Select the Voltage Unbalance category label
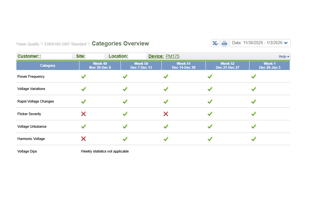This screenshot has width=309, height=198. [x=32, y=126]
